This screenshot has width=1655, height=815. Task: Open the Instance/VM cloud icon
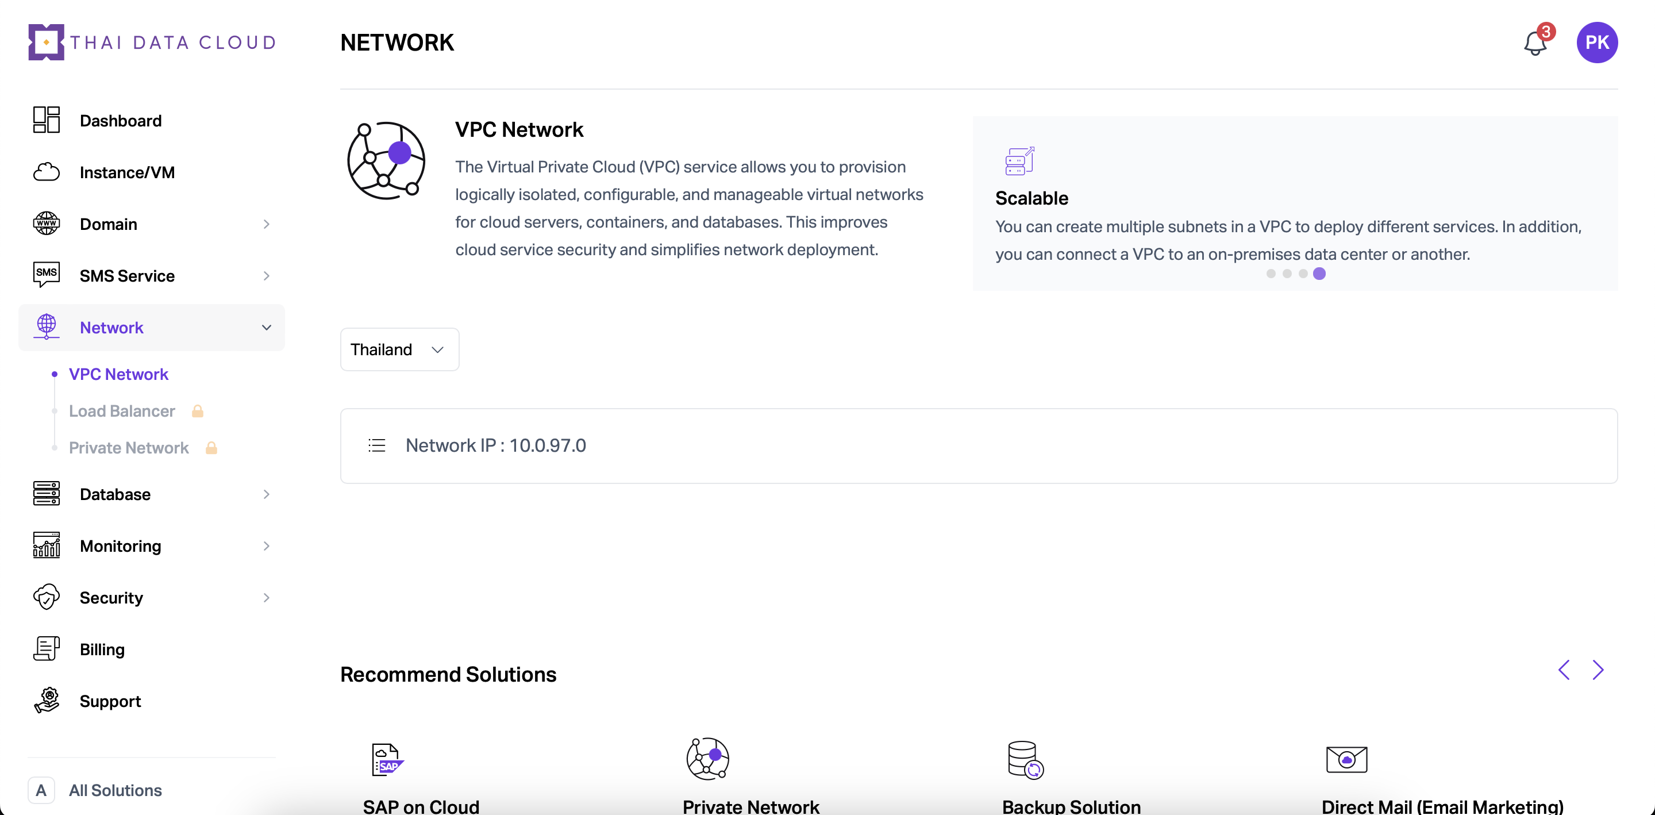[x=46, y=172]
